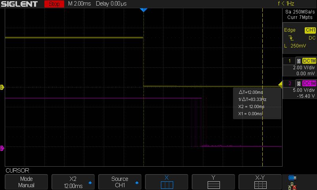This screenshot has height=190, width=317.
Task: Select the Mode Manual softkey
Action: pos(26,182)
